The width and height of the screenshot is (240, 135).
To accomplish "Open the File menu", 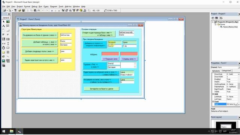I will (4, 7).
